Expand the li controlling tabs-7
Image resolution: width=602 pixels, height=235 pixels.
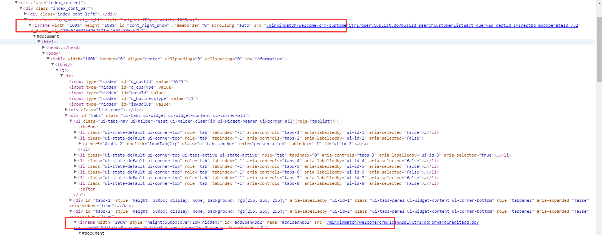(x=75, y=178)
